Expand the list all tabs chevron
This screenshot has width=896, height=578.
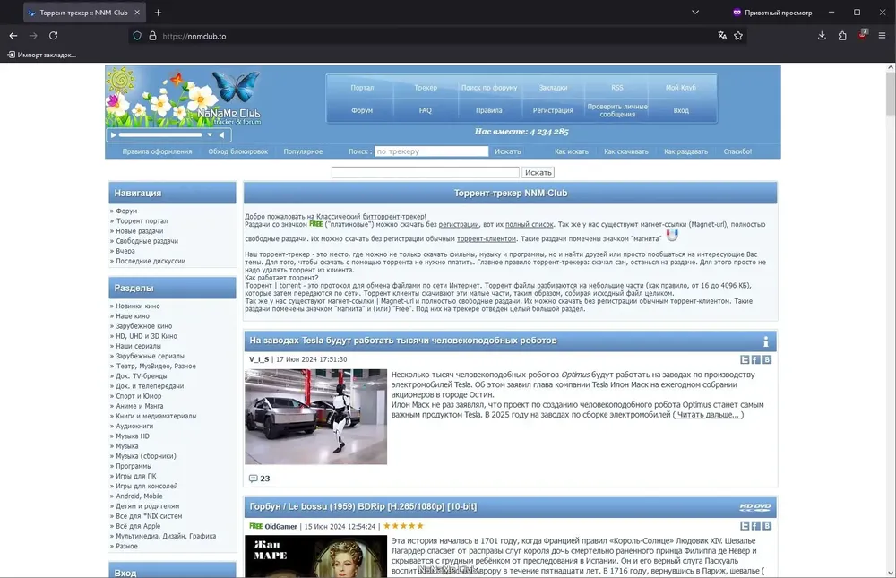tap(695, 12)
